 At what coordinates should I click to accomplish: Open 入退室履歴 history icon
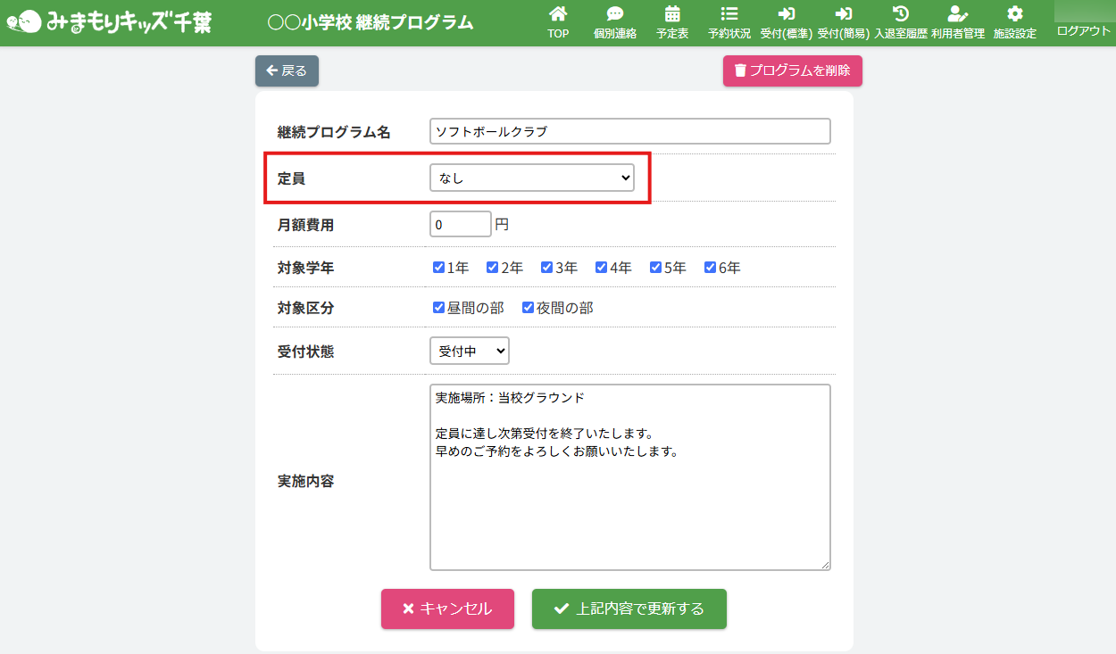tap(900, 14)
